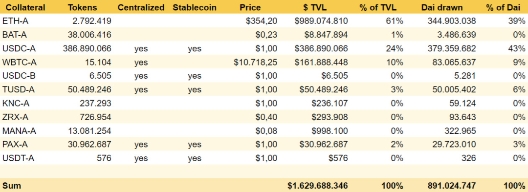
Task: Select total TVL $1.629.688.346 cell
Action: click(318, 186)
